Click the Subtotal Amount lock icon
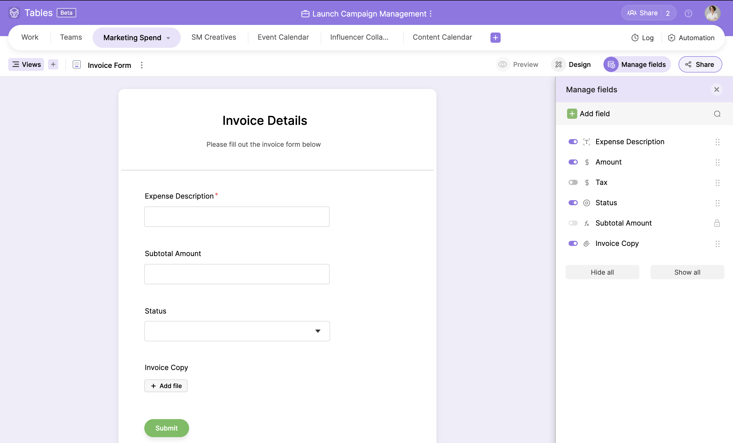The image size is (733, 443). pos(717,223)
